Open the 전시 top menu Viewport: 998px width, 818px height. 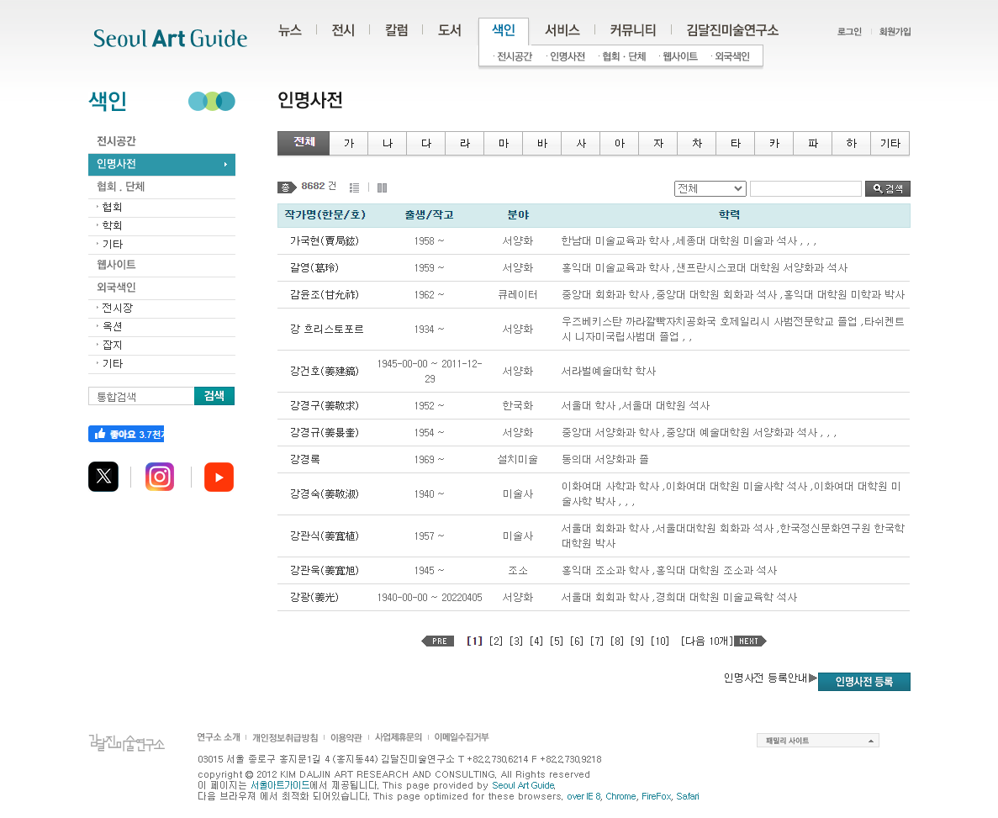coord(343,30)
